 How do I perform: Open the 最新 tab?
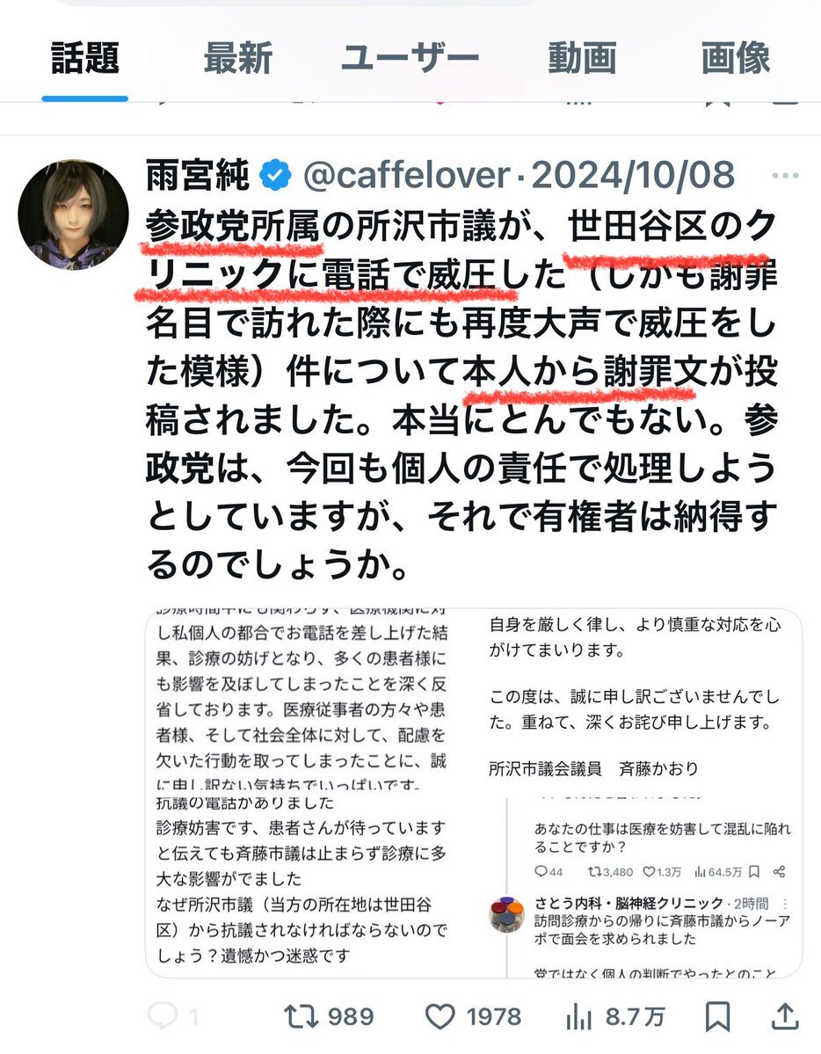click(238, 58)
